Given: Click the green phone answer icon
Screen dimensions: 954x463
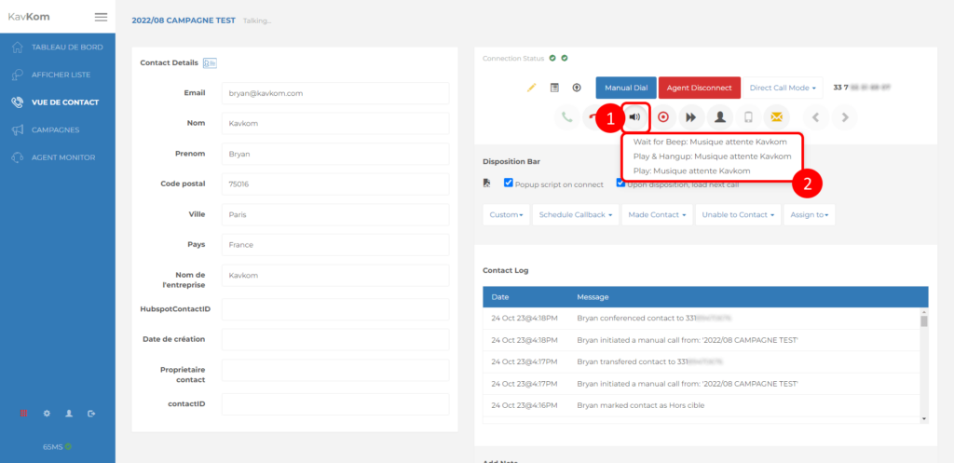Looking at the screenshot, I should [x=566, y=117].
